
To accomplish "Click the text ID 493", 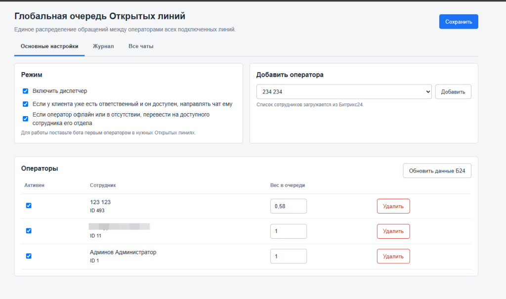I will point(97,211).
